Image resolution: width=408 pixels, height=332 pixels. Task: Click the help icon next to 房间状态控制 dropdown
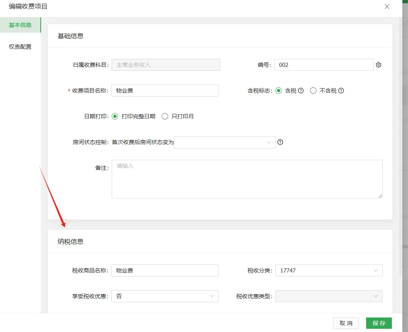pyautogui.click(x=280, y=142)
